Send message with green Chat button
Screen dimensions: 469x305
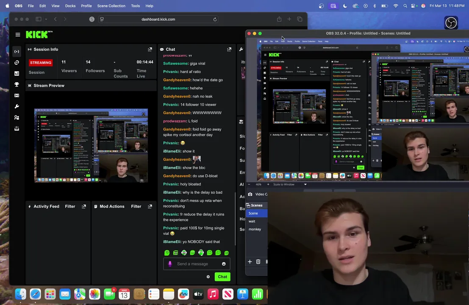(222, 277)
